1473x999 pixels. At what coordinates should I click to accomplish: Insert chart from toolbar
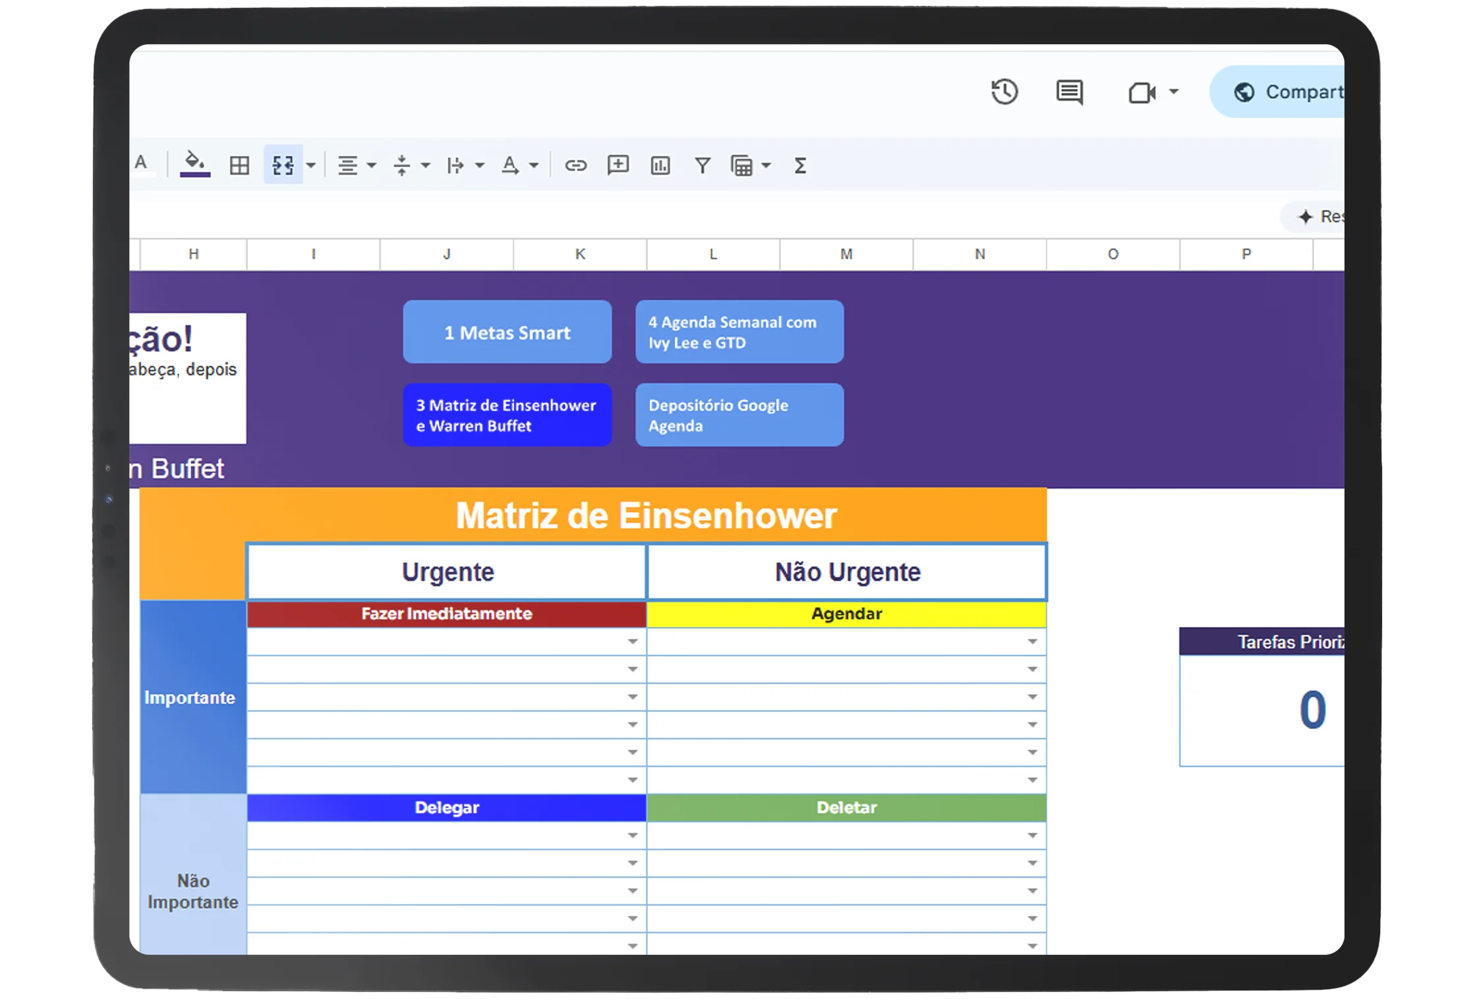point(660,165)
